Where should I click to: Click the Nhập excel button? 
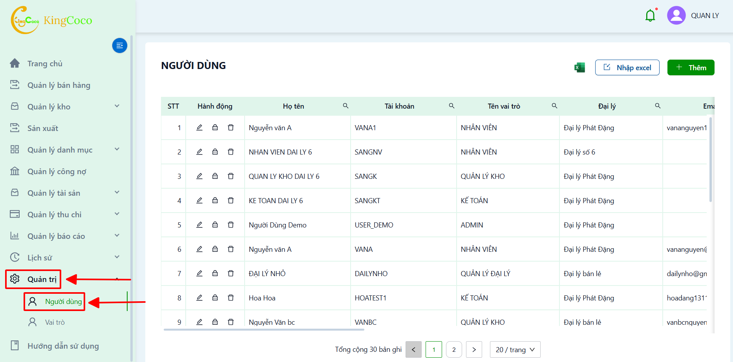tap(627, 67)
